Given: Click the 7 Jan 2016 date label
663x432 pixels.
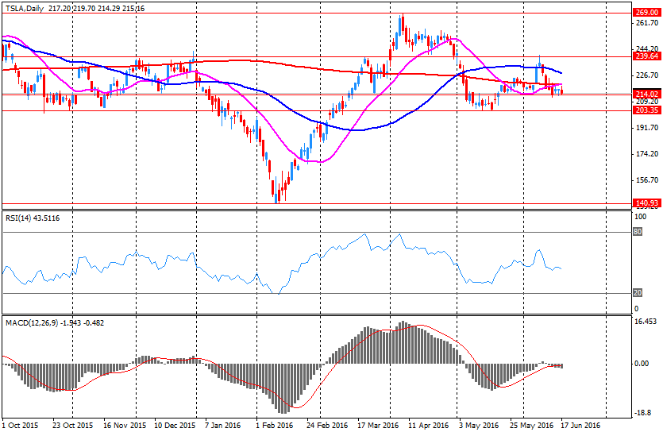Looking at the screenshot, I should tap(223, 425).
